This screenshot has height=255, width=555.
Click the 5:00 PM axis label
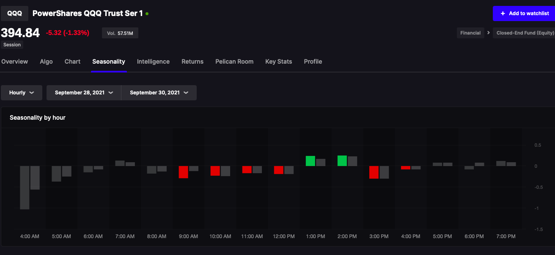[x=442, y=236]
